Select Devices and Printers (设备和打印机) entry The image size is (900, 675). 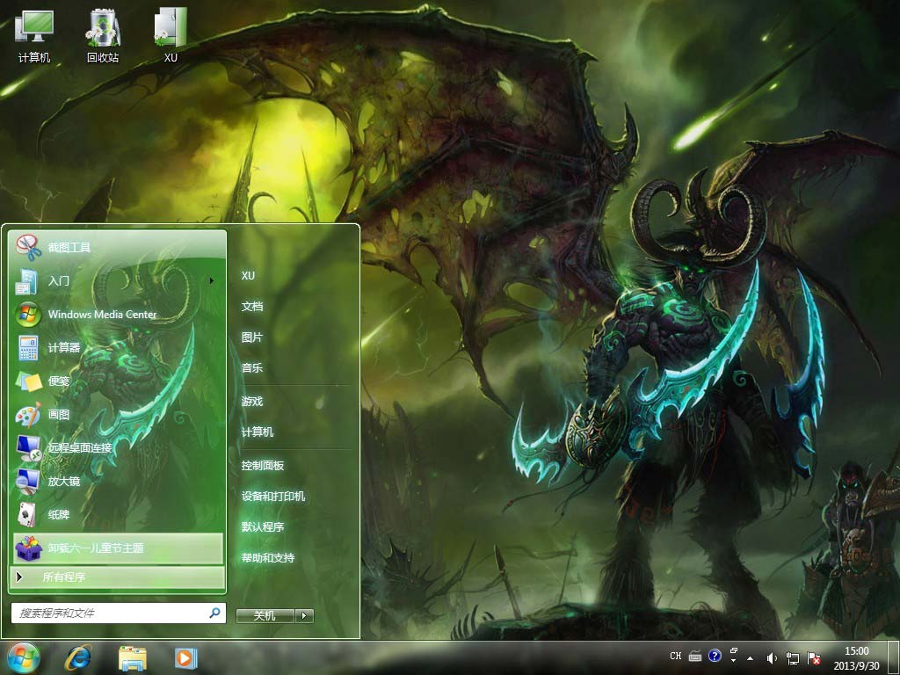click(x=273, y=496)
